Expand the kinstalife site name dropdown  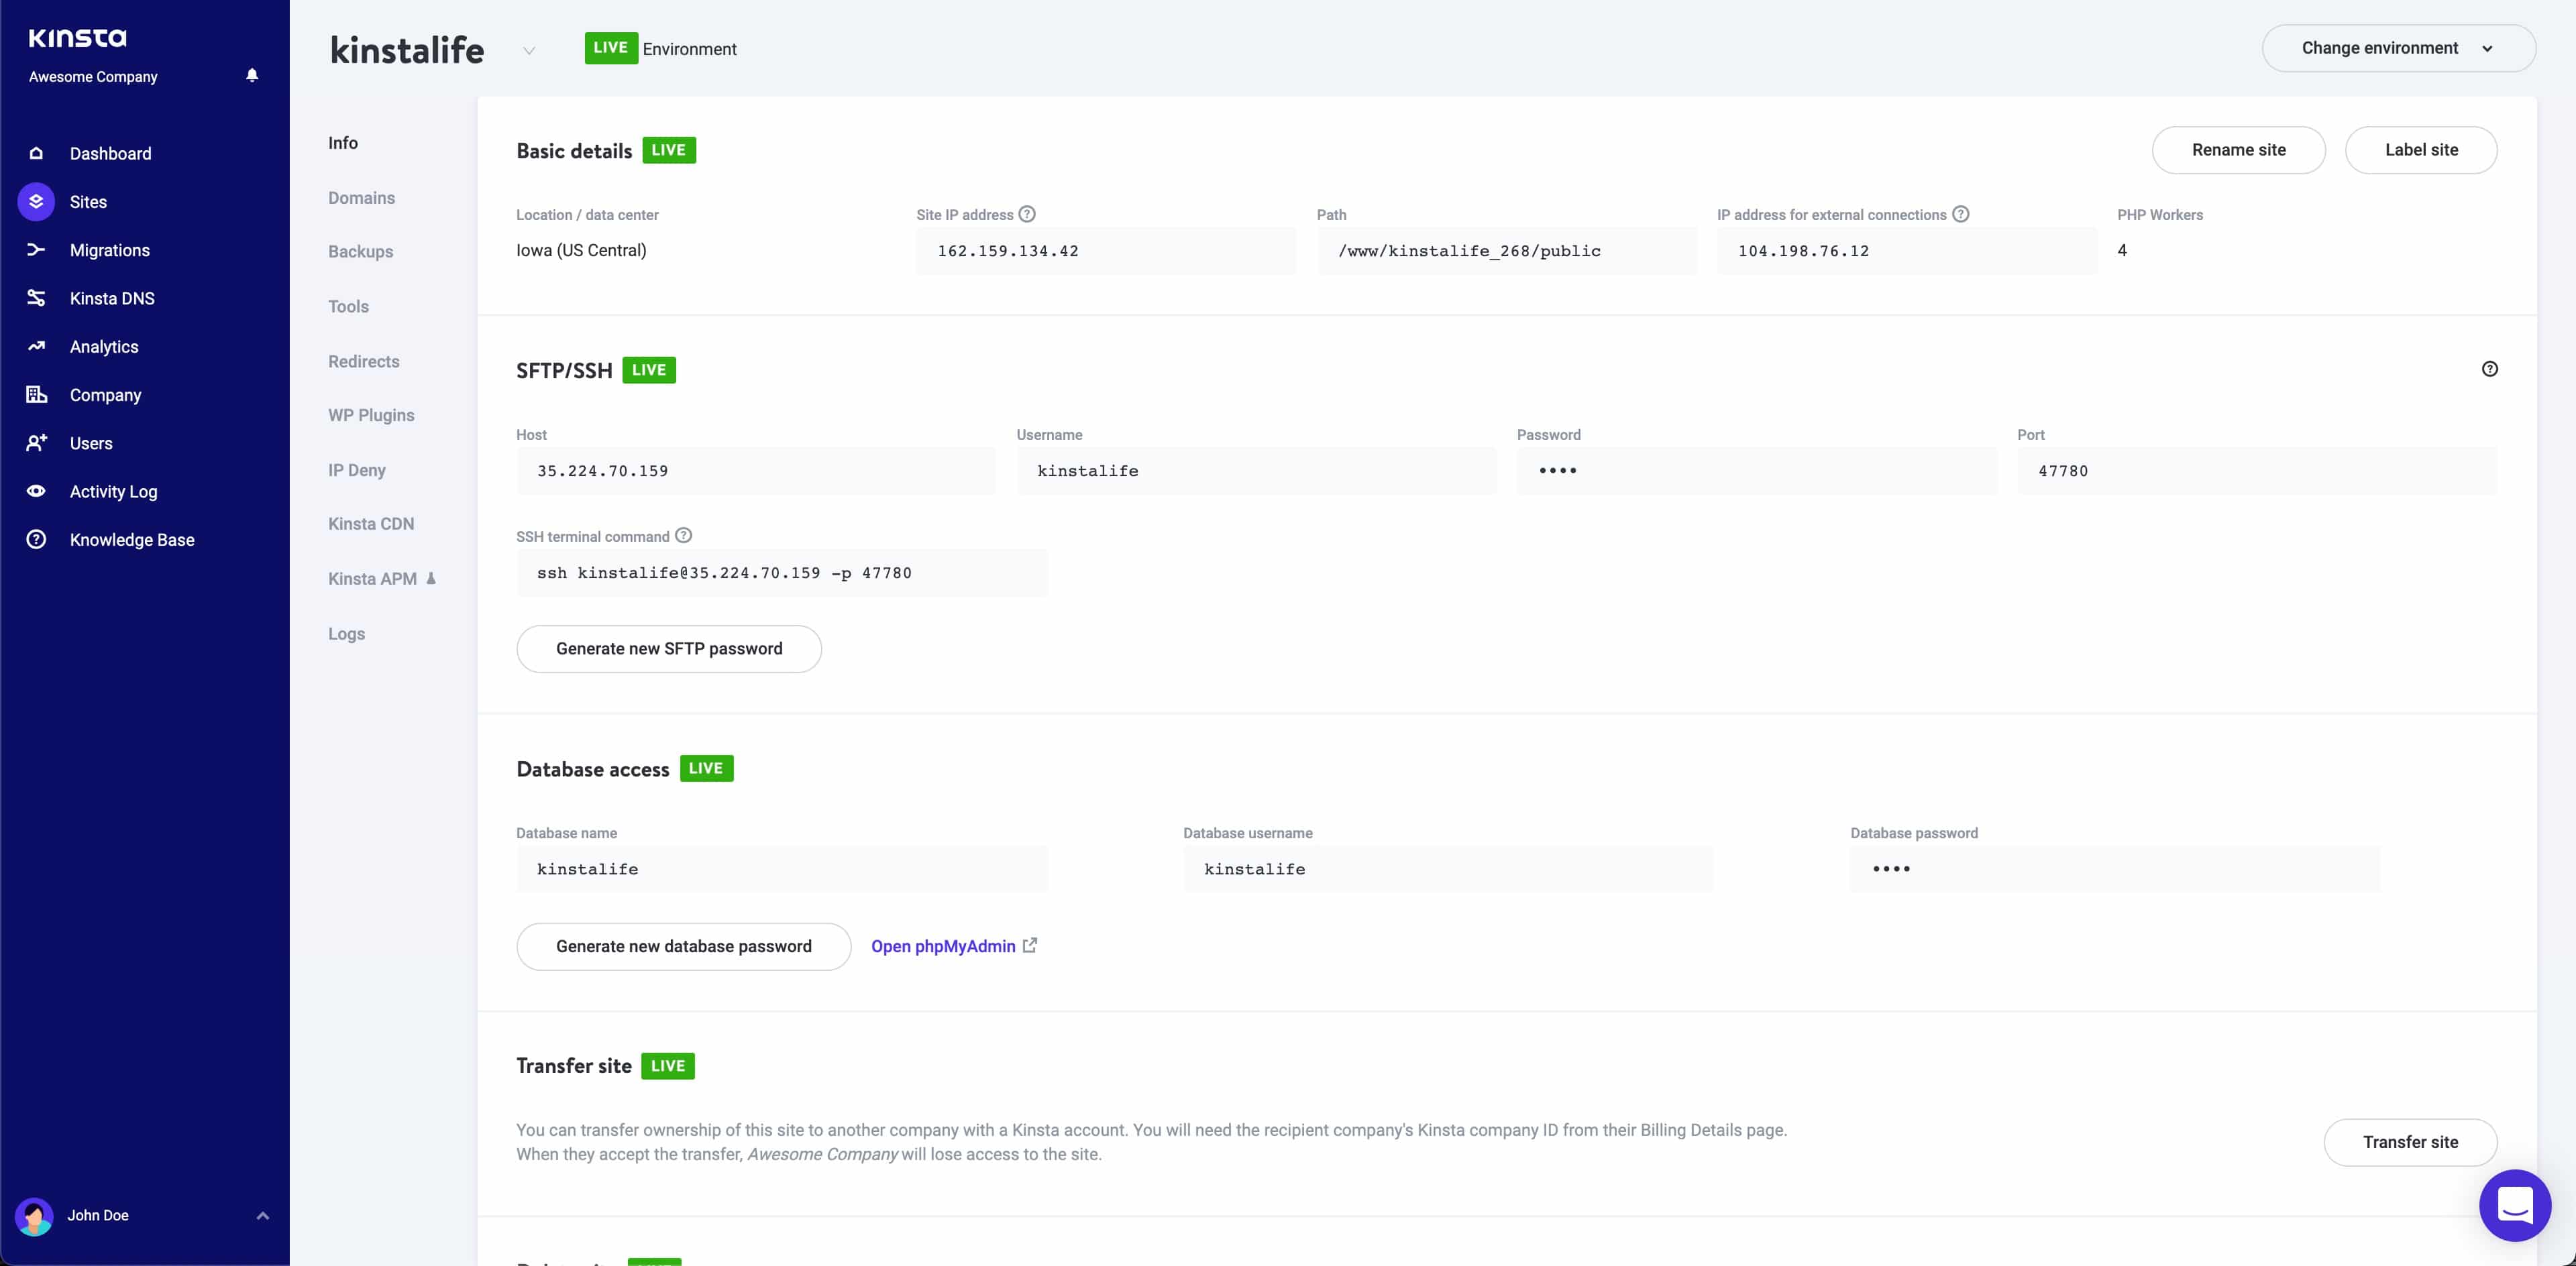529,50
